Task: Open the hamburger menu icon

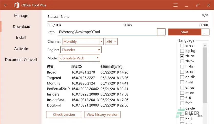Action: coord(176,5)
